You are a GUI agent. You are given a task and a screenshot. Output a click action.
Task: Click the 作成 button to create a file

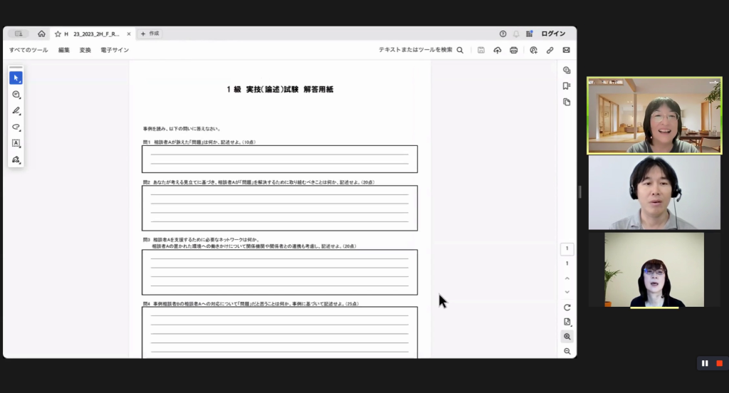(x=150, y=33)
